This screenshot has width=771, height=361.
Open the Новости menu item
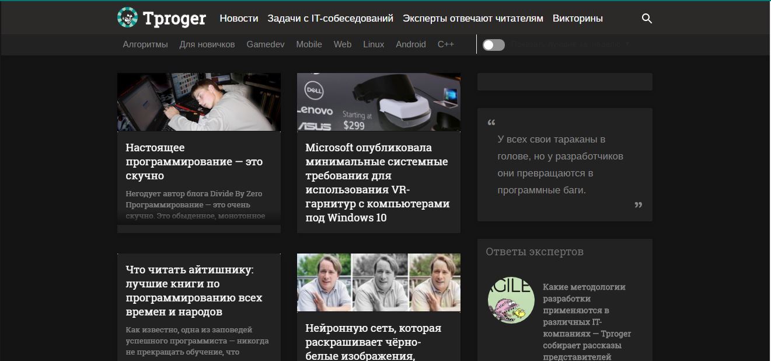tap(239, 19)
